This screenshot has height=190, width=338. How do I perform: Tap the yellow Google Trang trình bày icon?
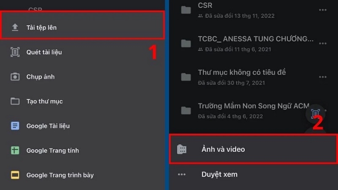click(x=15, y=175)
